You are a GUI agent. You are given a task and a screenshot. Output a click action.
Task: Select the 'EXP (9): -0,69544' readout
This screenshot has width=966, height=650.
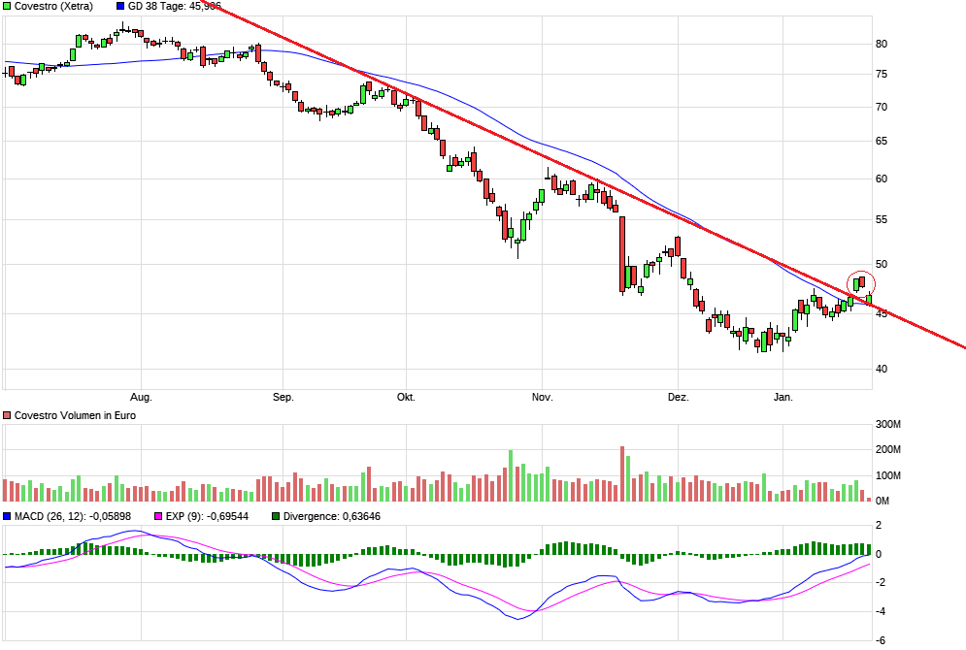click(x=207, y=516)
